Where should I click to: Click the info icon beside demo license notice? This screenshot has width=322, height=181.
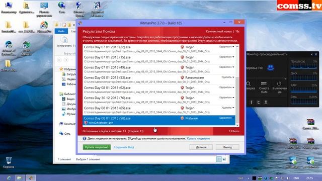84,139
